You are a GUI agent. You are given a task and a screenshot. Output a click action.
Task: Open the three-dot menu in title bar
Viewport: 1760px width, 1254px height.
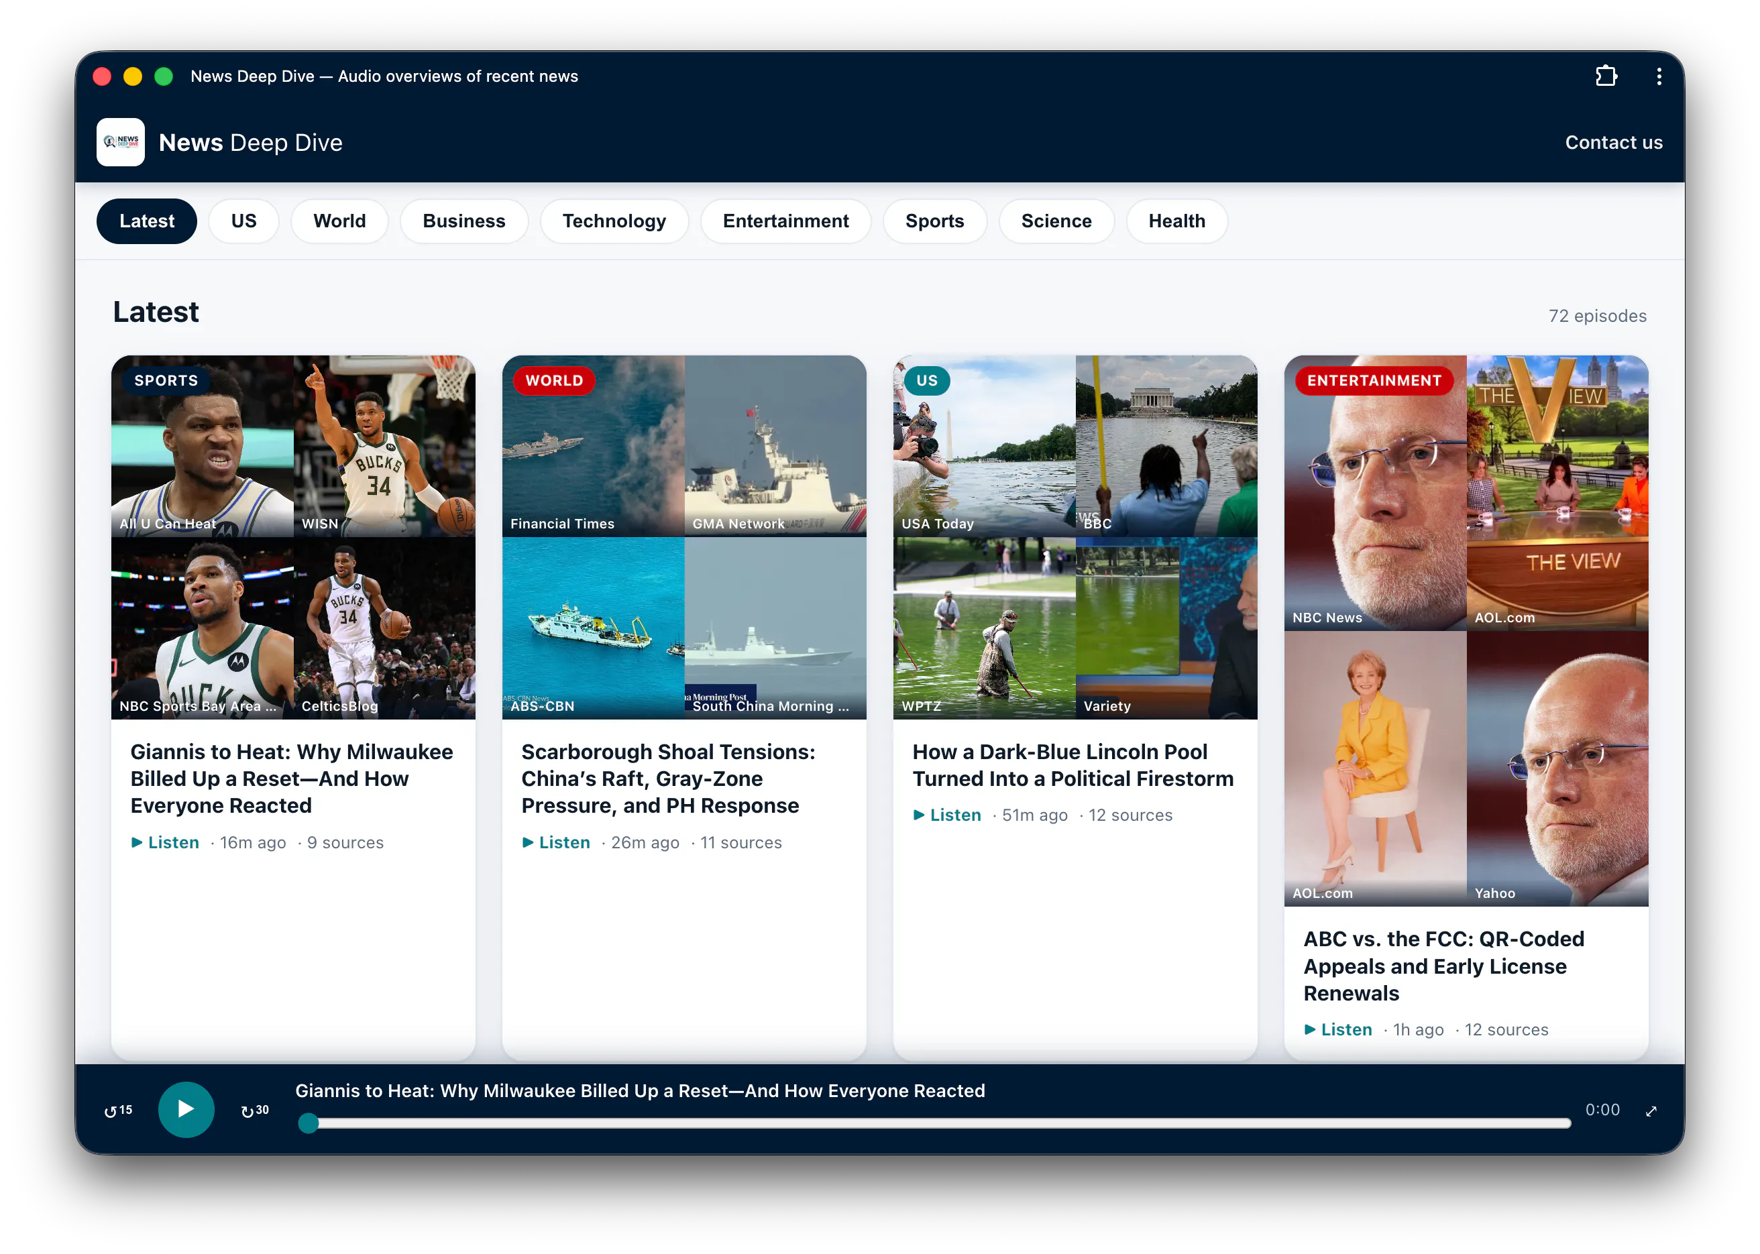pyautogui.click(x=1658, y=76)
